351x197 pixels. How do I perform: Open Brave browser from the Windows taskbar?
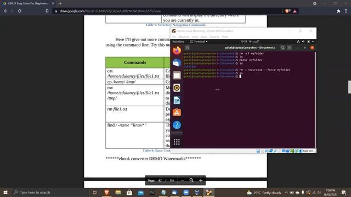pos(106,192)
